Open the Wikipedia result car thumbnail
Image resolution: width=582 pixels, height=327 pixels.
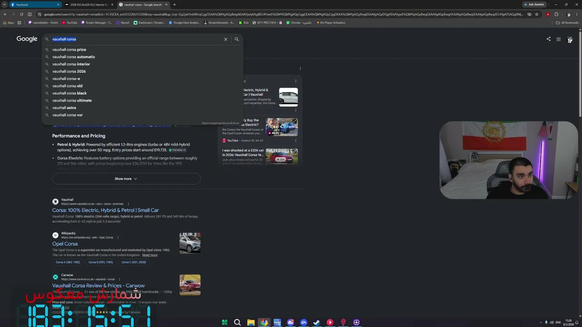tap(190, 243)
